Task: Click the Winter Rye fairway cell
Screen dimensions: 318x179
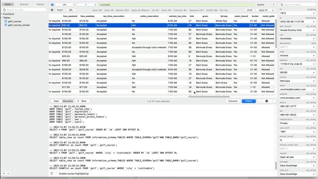Action: pyautogui.click(x=224, y=21)
